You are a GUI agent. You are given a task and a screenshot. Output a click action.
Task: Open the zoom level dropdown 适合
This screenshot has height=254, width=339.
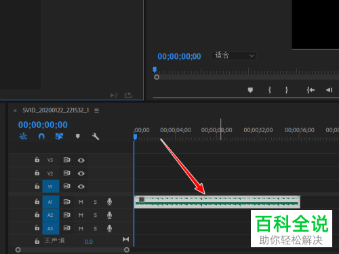pyautogui.click(x=234, y=56)
